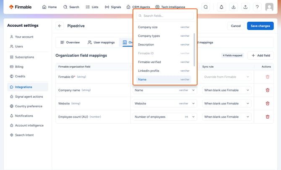Delete the Company name mapping
This screenshot has height=170, width=281.
[268, 90]
